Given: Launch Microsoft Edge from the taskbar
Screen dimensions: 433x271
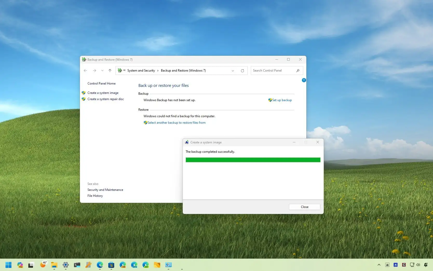Looking at the screenshot, I should tap(100, 265).
